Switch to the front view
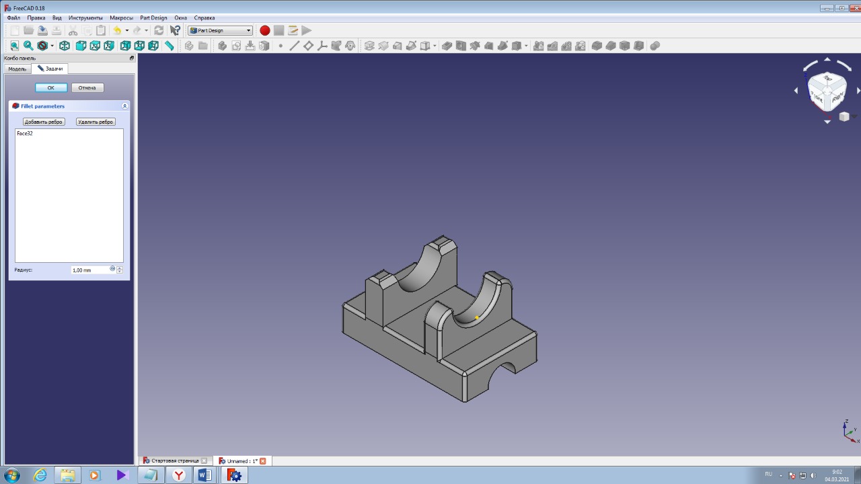This screenshot has height=484, width=861. 81,46
